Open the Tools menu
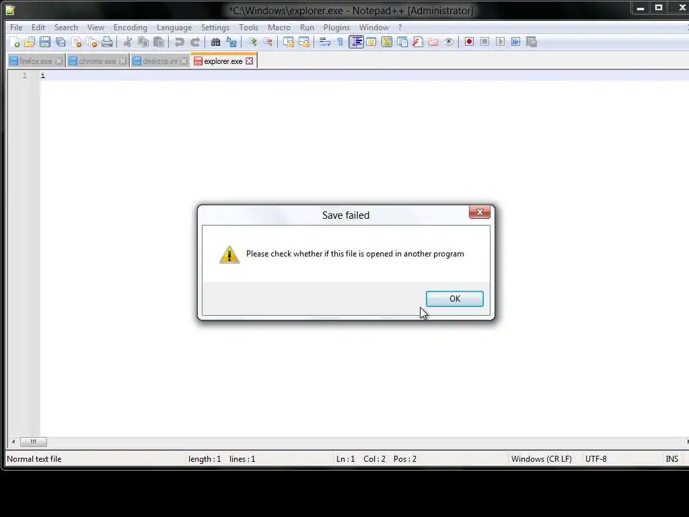The image size is (689, 517). [248, 27]
